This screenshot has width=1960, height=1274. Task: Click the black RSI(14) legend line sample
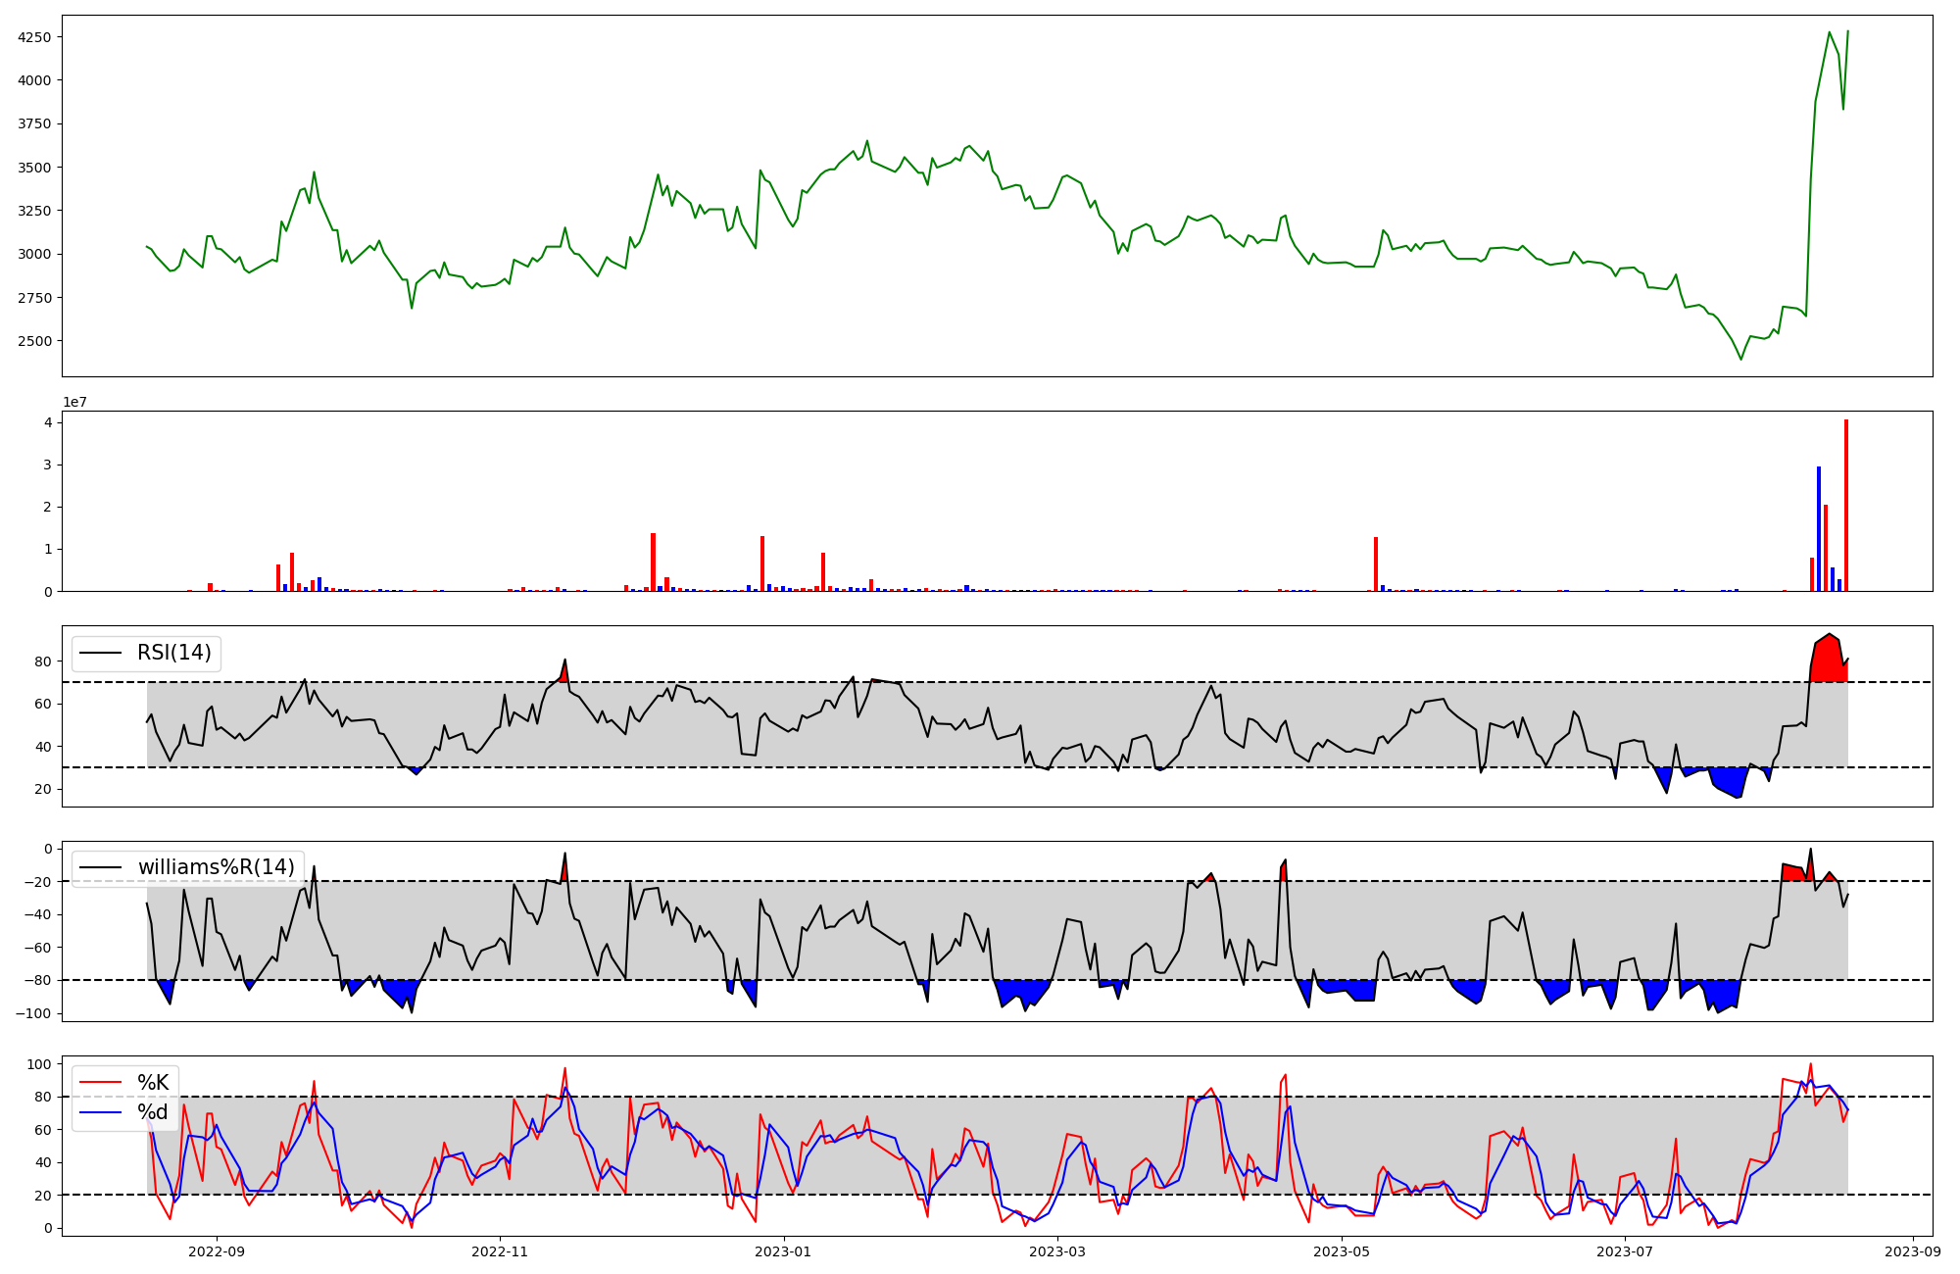pos(100,653)
